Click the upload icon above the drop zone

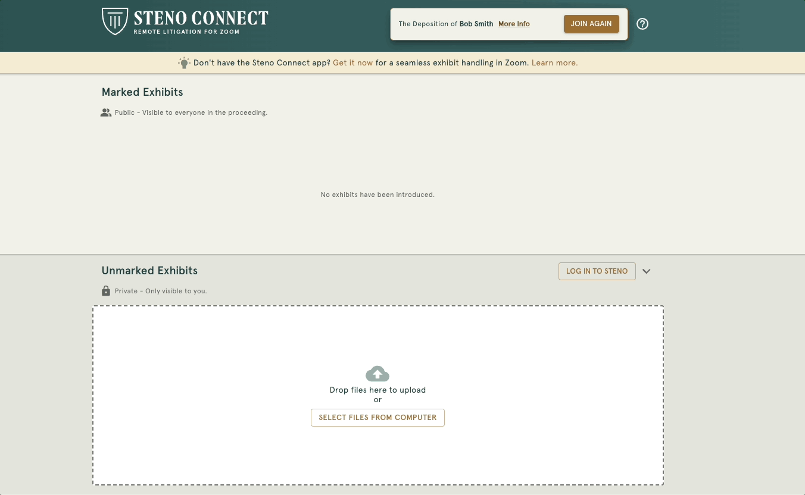(x=377, y=373)
